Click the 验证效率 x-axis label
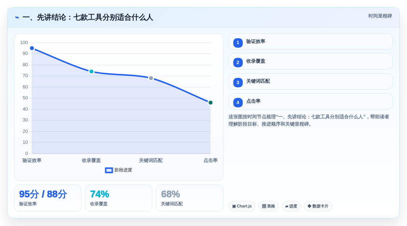Image resolution: width=407 pixels, height=226 pixels. coord(32,160)
